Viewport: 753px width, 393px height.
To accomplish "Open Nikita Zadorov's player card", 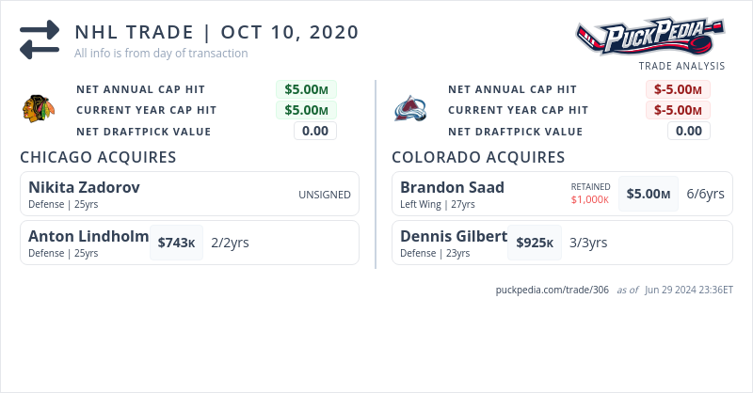I will [85, 187].
